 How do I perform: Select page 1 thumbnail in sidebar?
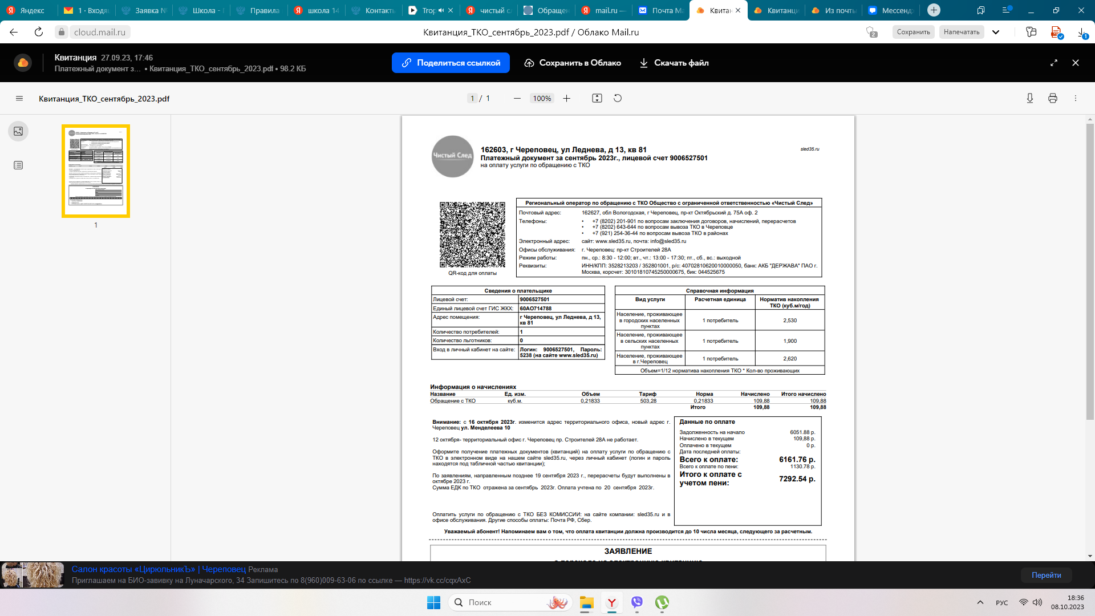pyautogui.click(x=96, y=171)
